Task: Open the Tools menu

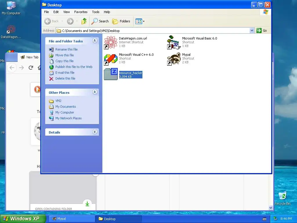Action: click(x=96, y=12)
